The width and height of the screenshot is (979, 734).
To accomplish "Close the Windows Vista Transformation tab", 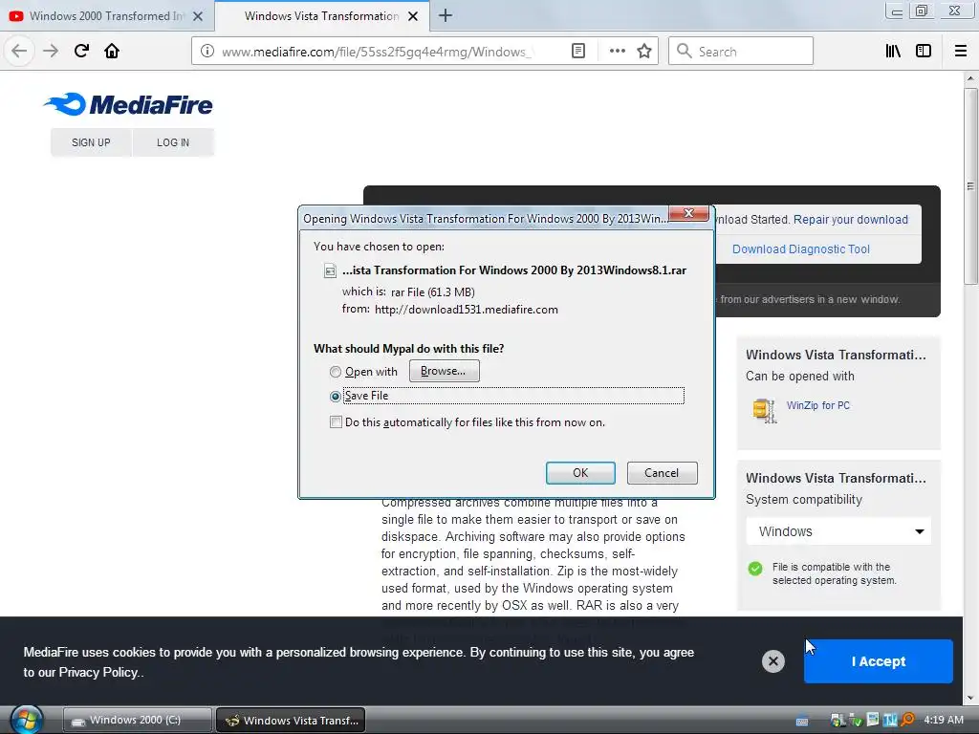I will tap(413, 16).
